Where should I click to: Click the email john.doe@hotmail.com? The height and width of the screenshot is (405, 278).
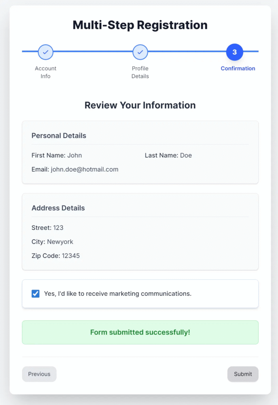pos(85,169)
